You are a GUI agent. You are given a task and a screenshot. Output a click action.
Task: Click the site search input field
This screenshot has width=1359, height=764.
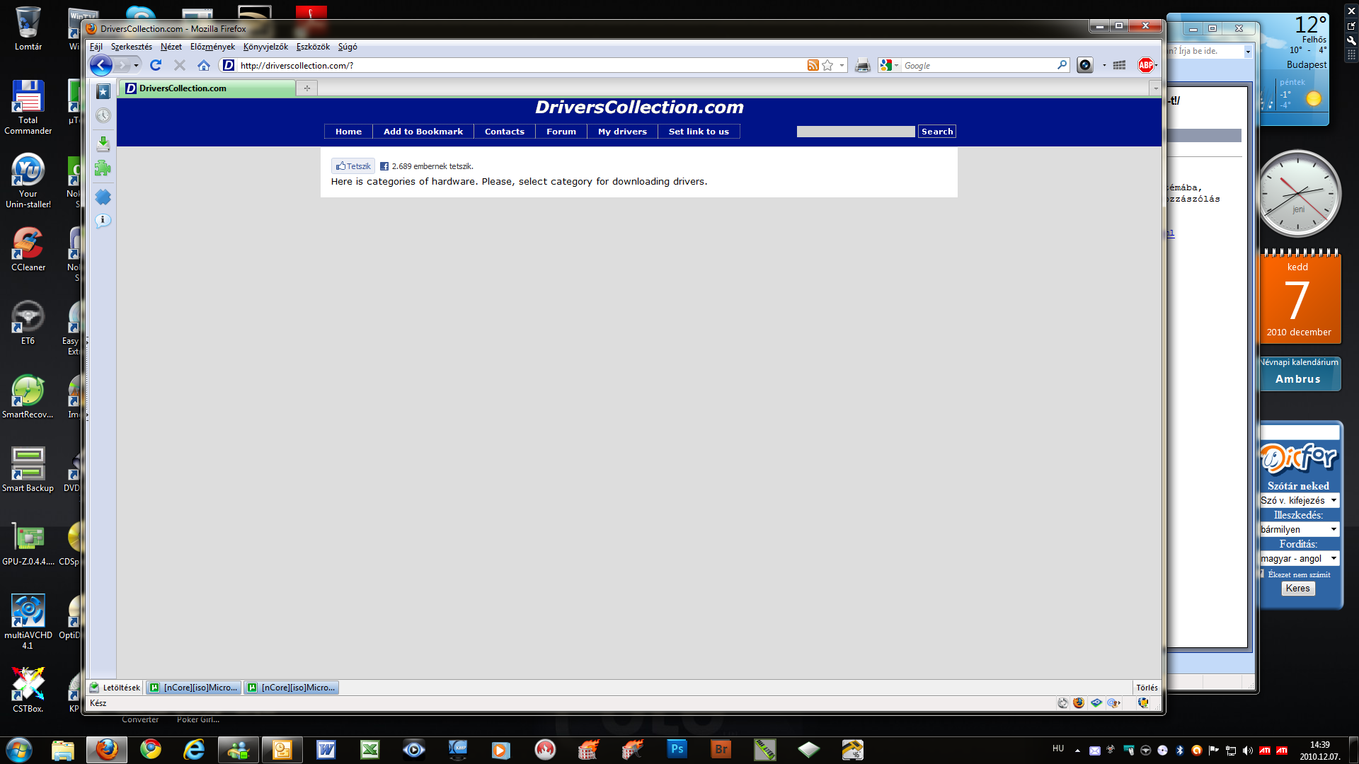(x=855, y=132)
